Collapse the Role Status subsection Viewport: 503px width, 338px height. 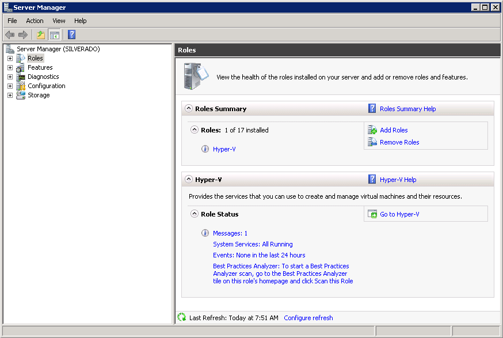pos(195,214)
